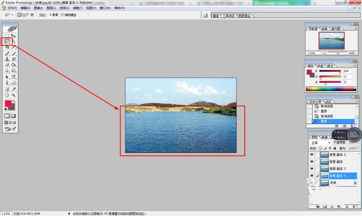Toggle the 消除锯齿 anti-alias checkbox

tap(62, 15)
